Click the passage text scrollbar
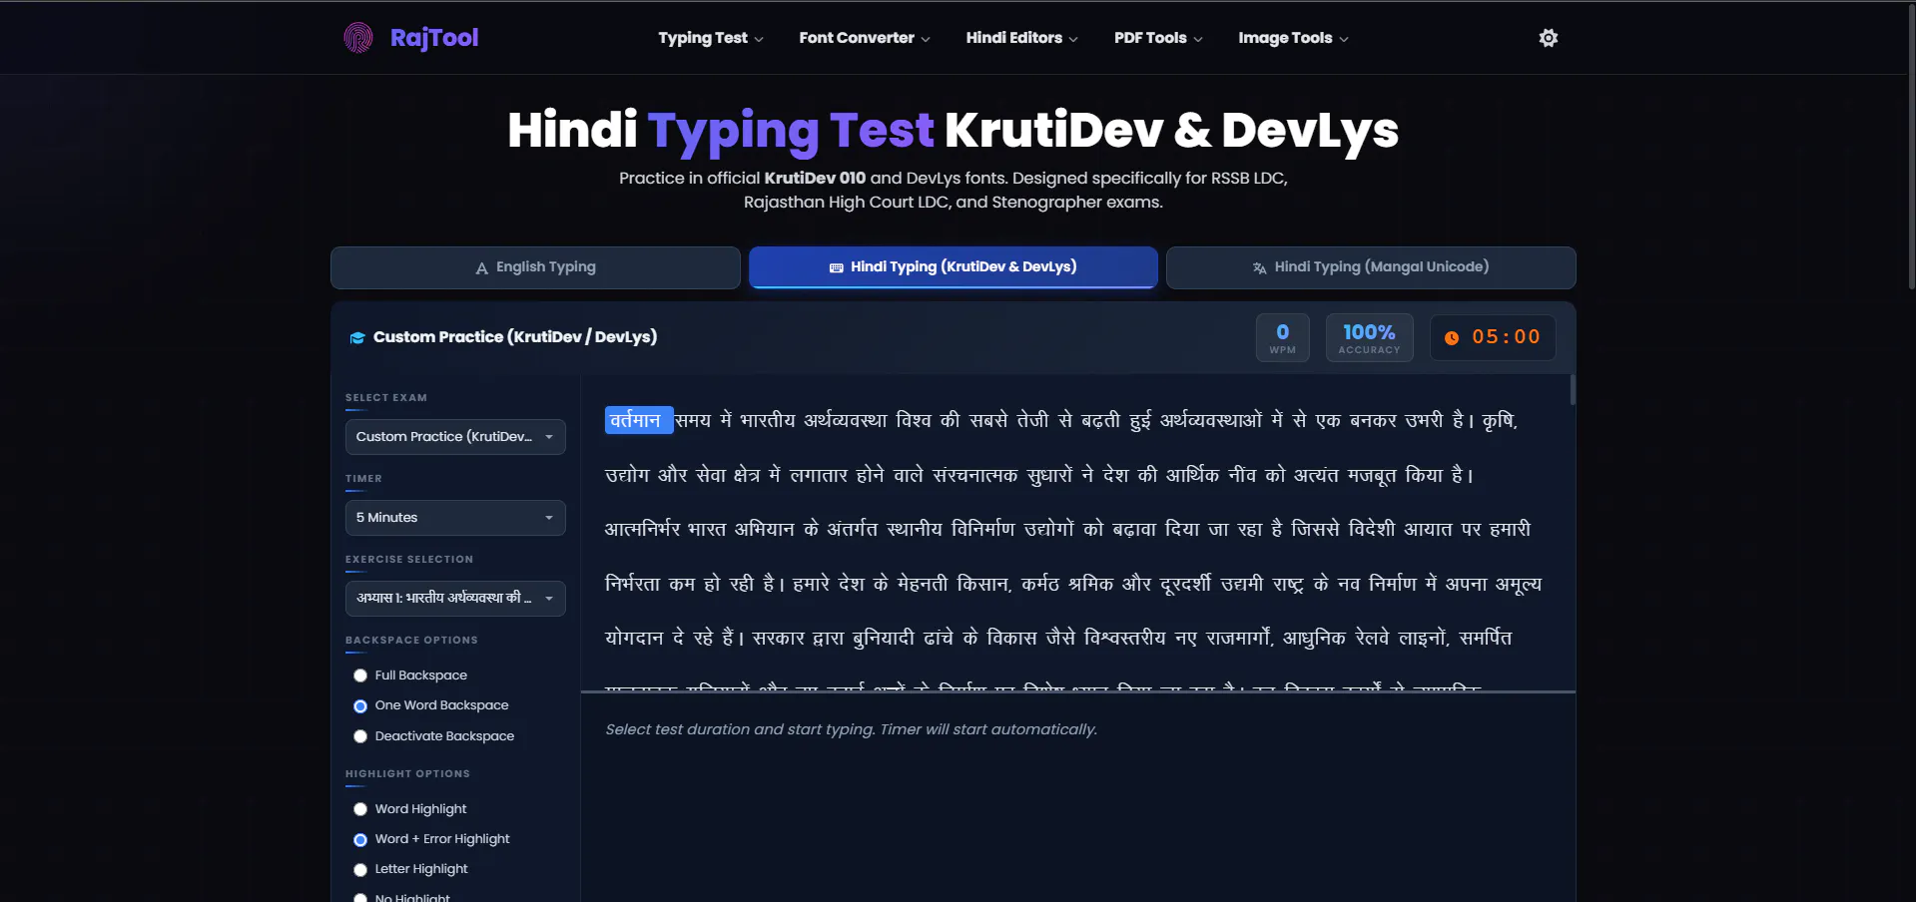 click(1573, 390)
